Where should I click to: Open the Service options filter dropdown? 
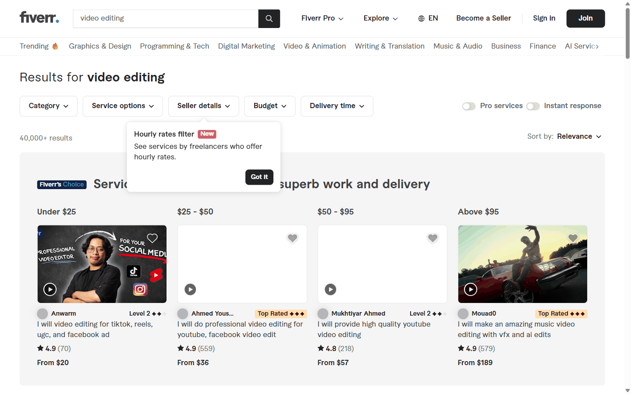(x=123, y=106)
